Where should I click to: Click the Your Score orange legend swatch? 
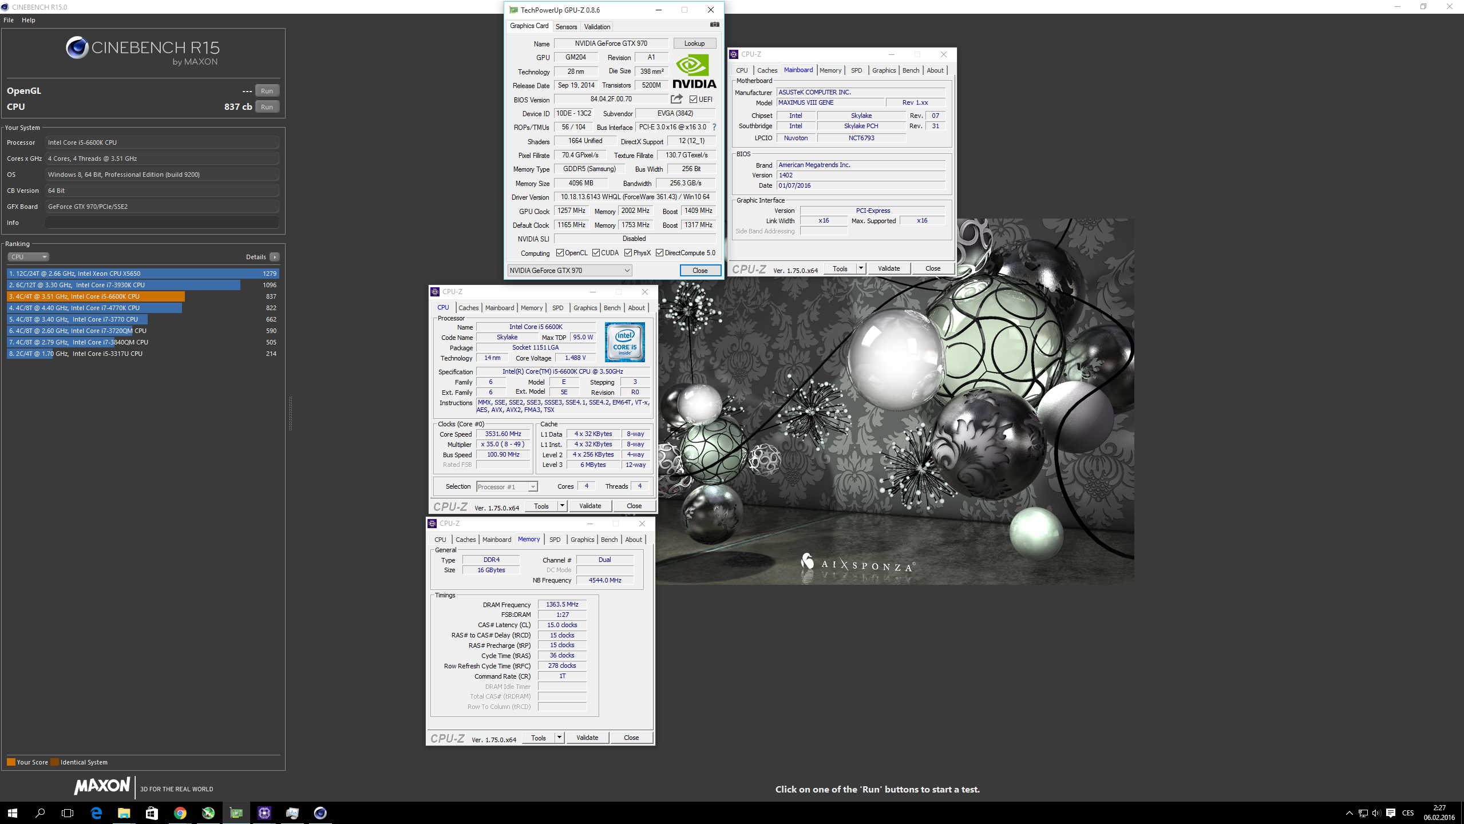11,762
